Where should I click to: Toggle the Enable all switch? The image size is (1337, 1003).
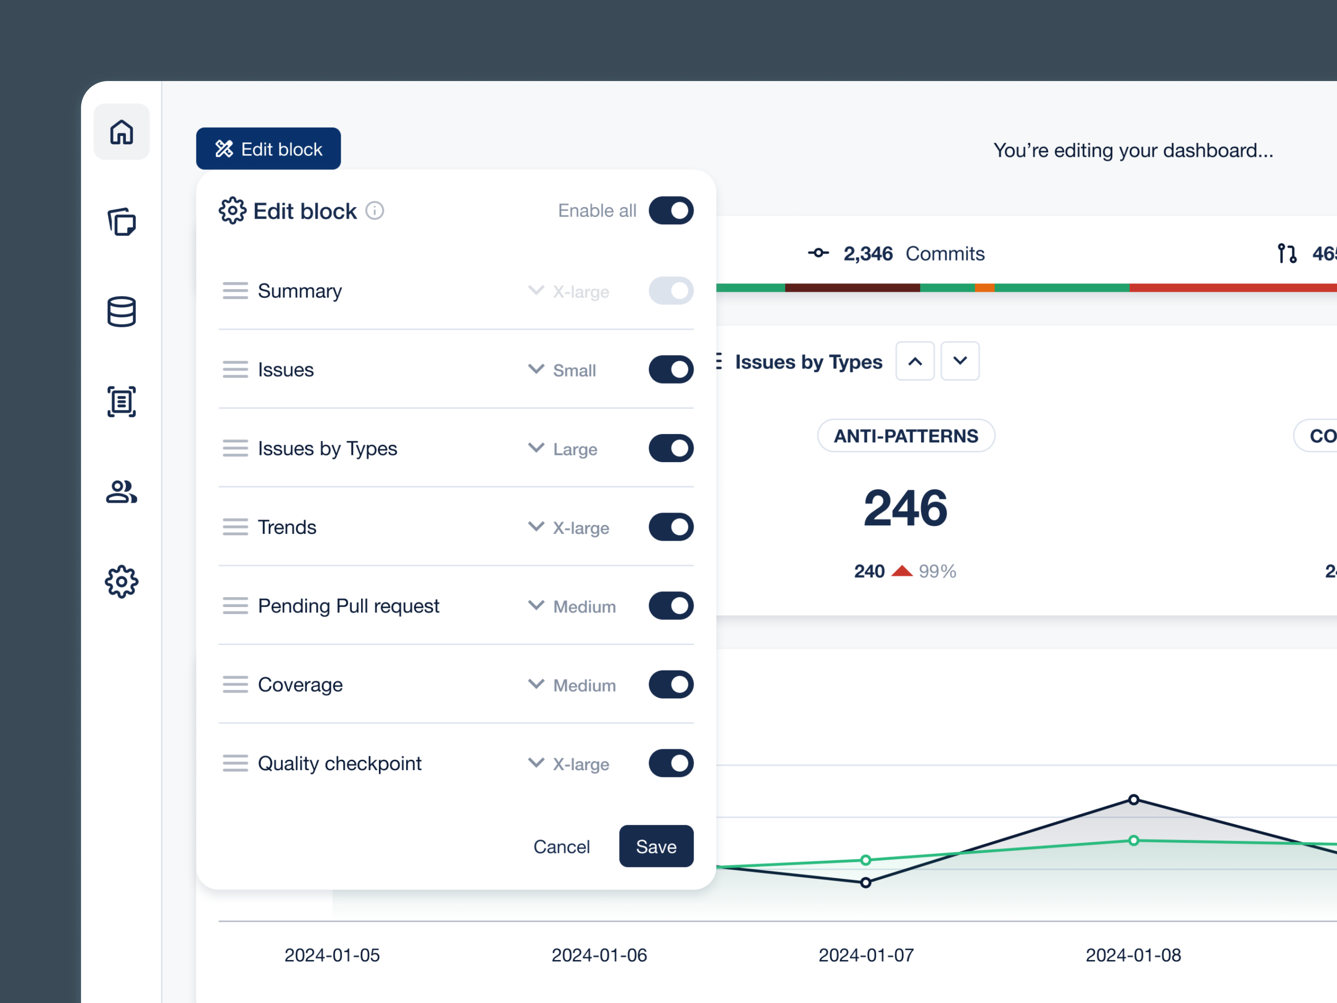coord(671,211)
